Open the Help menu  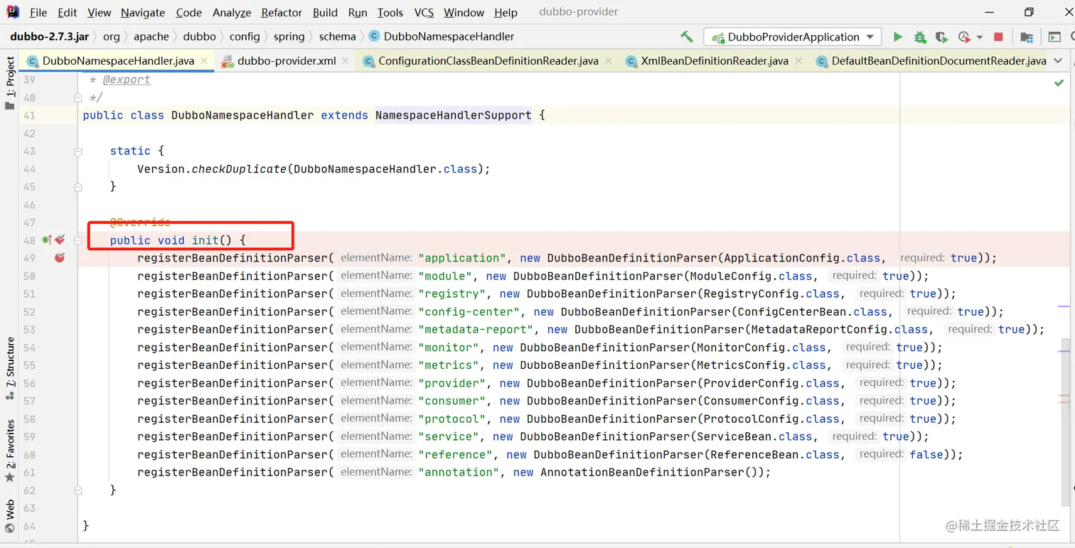coord(506,12)
